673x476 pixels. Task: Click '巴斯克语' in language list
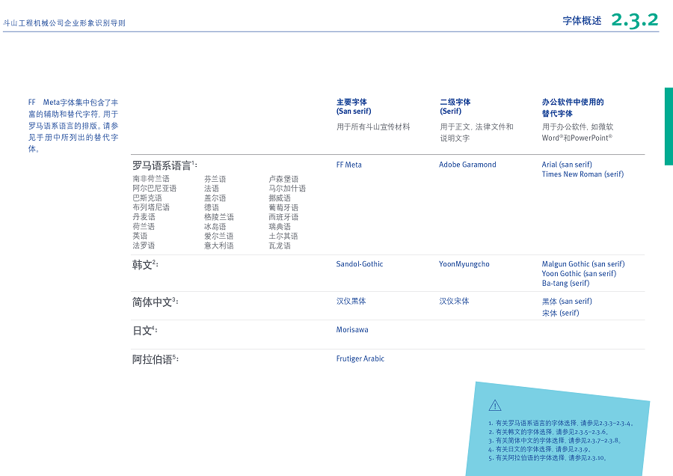point(147,198)
